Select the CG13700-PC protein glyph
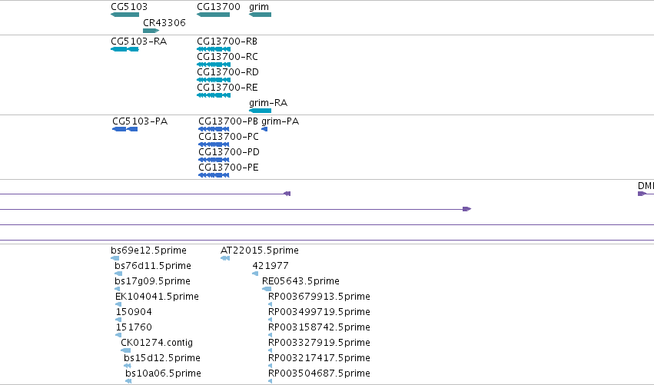The height and width of the screenshot is (385, 654). pyautogui.click(x=214, y=144)
